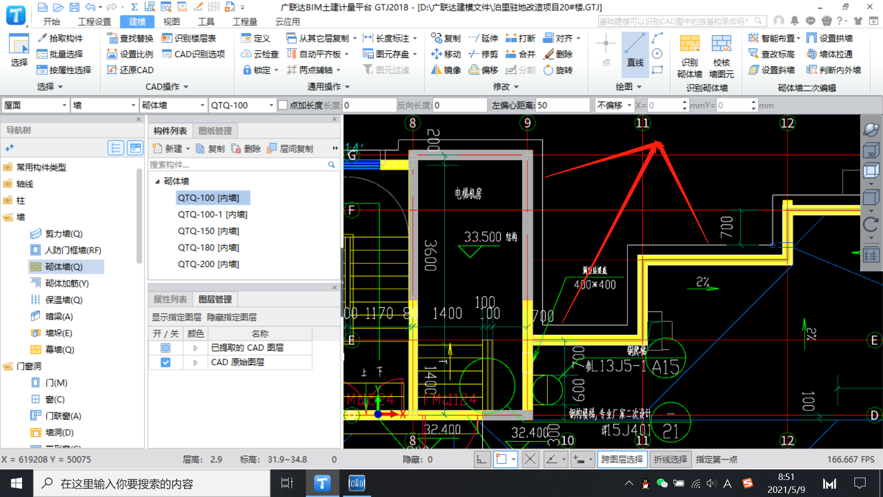This screenshot has height=497, width=883.
Task: Click 显示指定图层 button
Action: [x=177, y=317]
